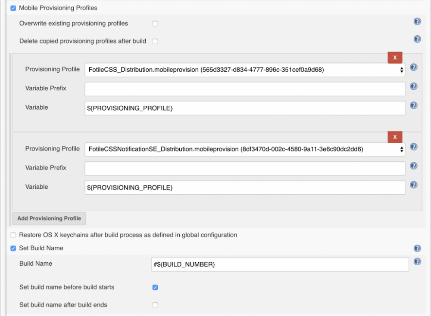Click help icon for Overwrite existing provisioning profiles
Image resolution: width=431 pixels, height=316 pixels.
tap(417, 21)
